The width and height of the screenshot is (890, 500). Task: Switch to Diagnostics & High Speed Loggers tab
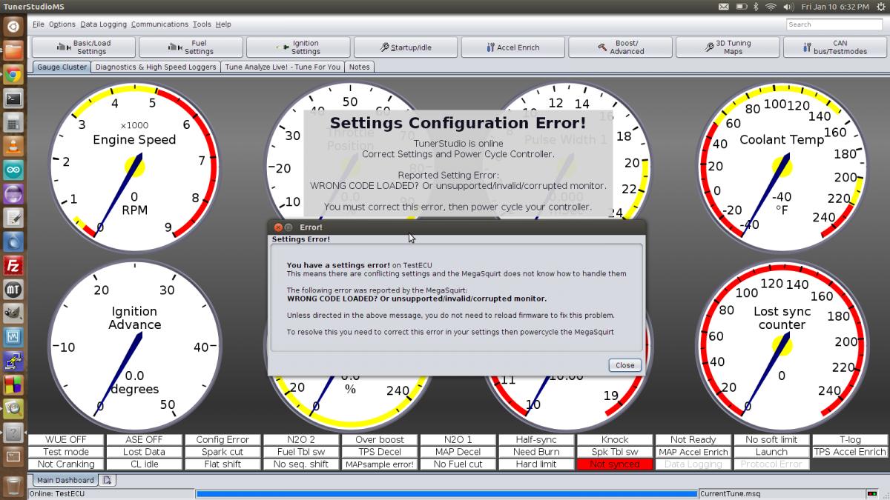(x=156, y=67)
